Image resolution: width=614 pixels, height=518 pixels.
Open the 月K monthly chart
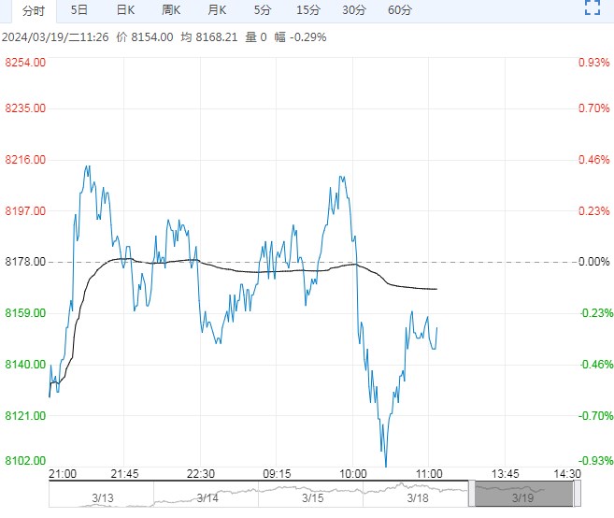point(217,10)
